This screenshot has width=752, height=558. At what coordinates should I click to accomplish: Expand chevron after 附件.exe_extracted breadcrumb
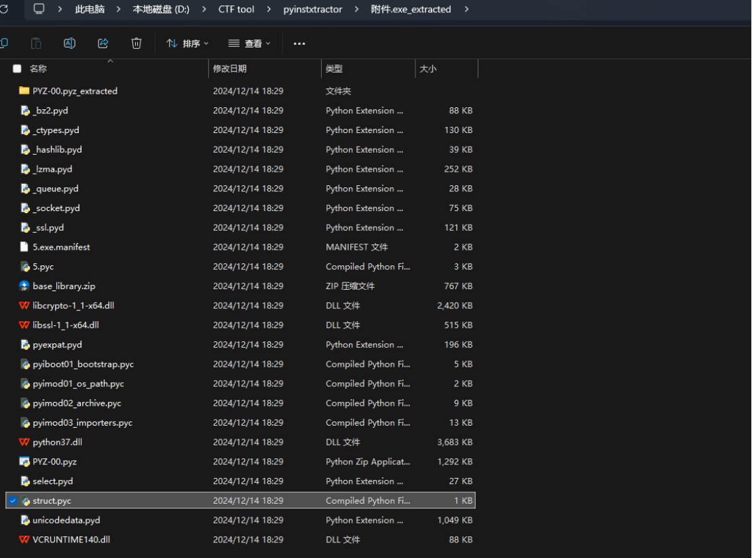pyautogui.click(x=466, y=9)
